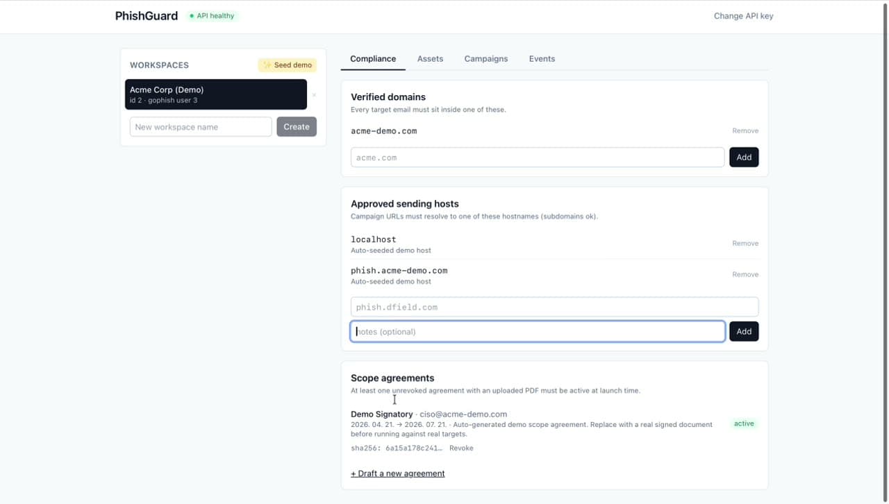Add an approved sending host
The width and height of the screenshot is (889, 504).
click(x=744, y=332)
